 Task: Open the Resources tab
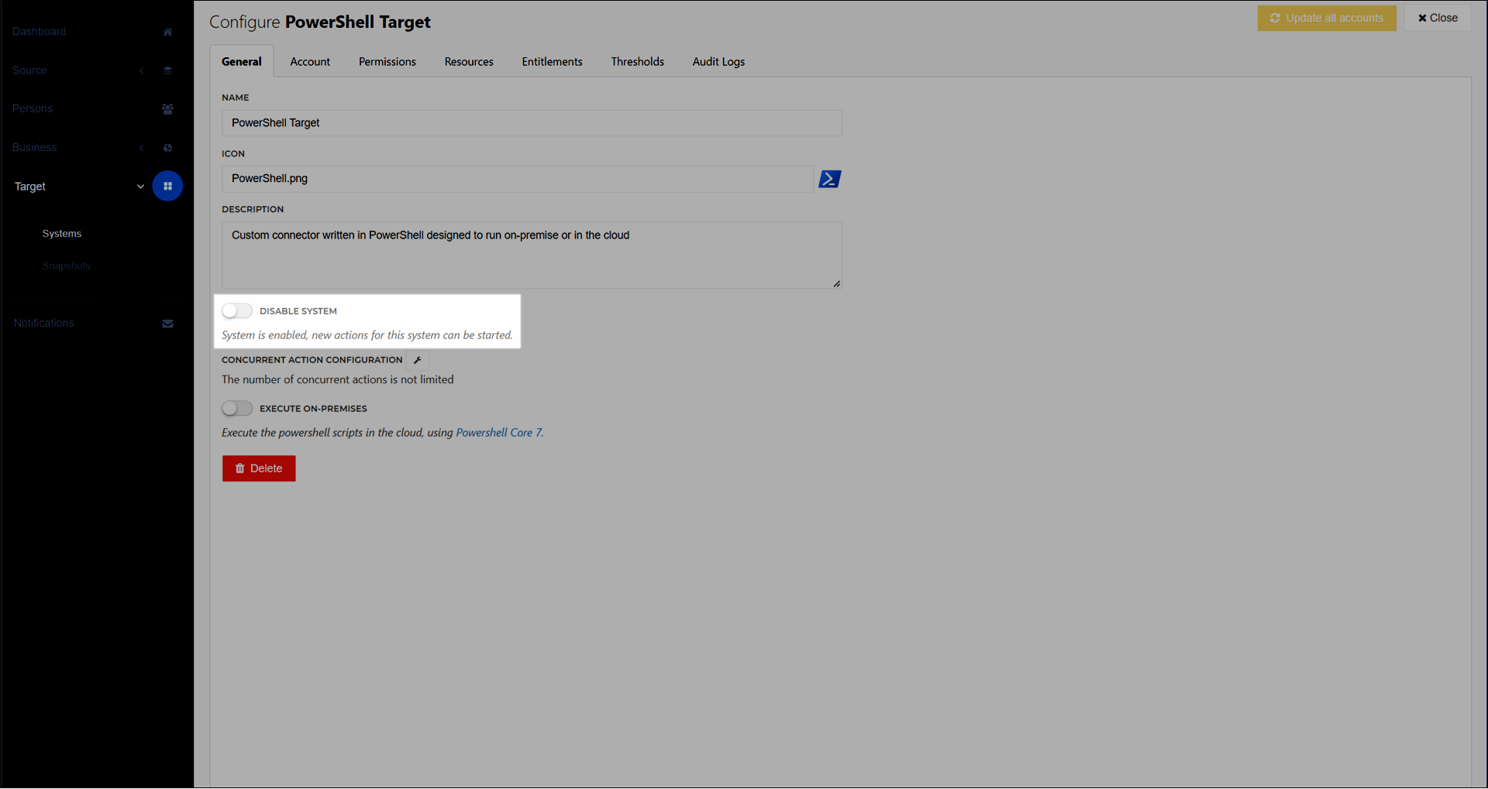point(469,61)
